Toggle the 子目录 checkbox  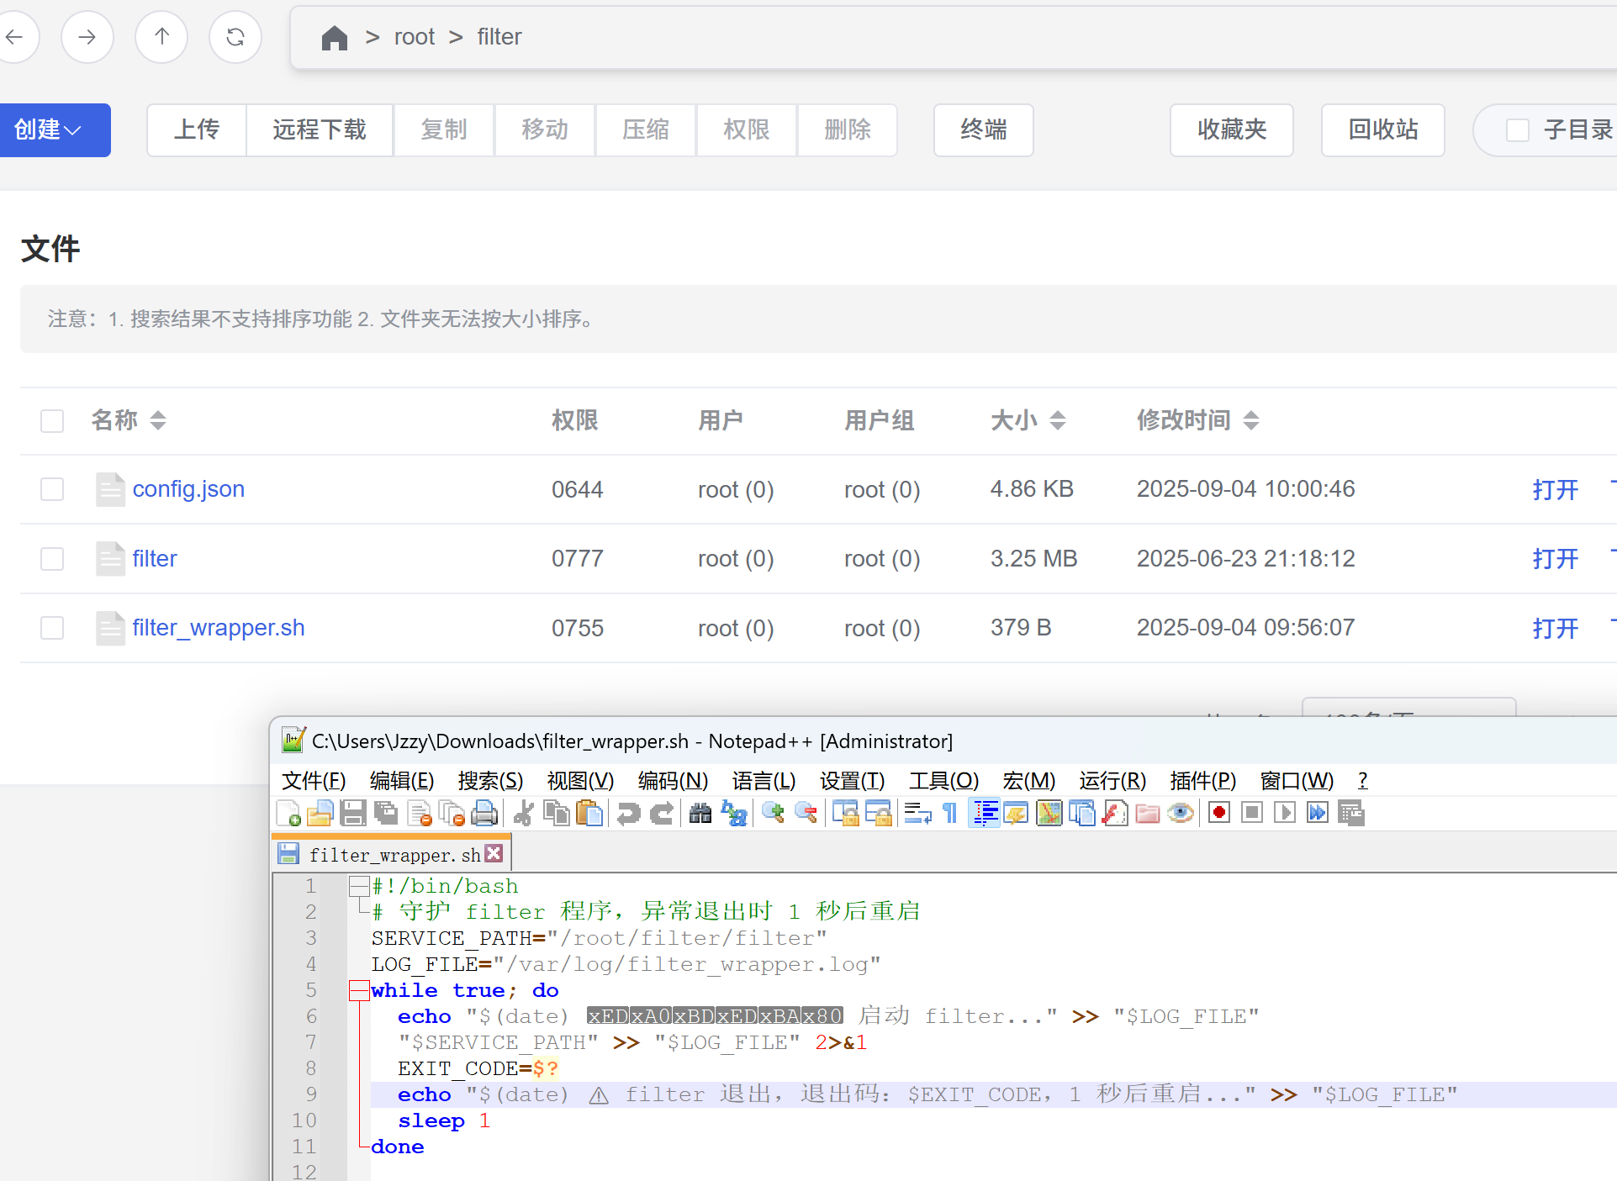(x=1517, y=130)
